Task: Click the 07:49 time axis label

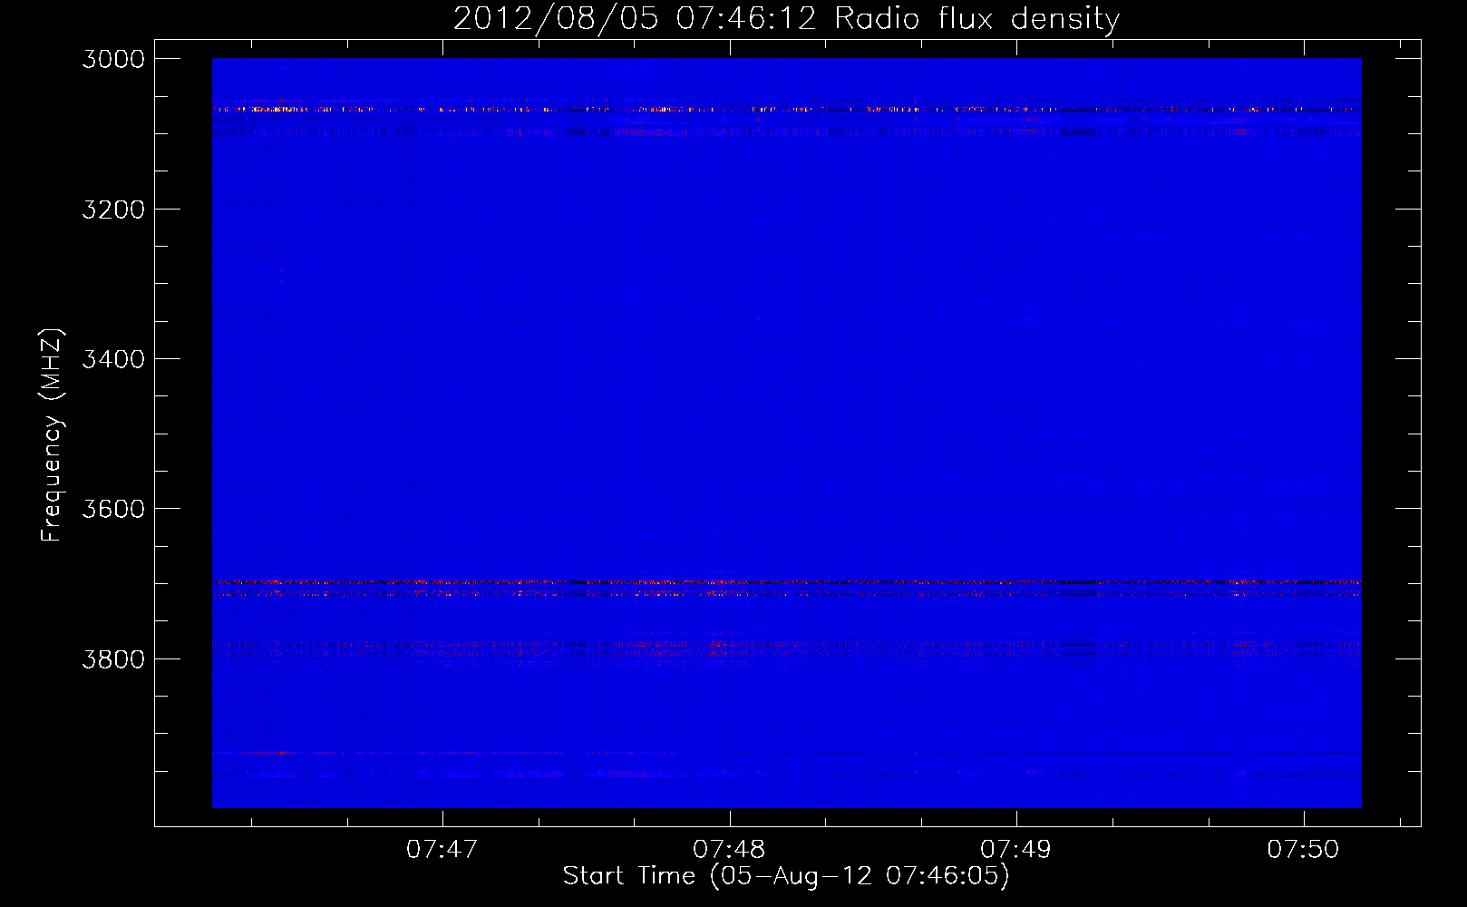Action: tap(1016, 850)
